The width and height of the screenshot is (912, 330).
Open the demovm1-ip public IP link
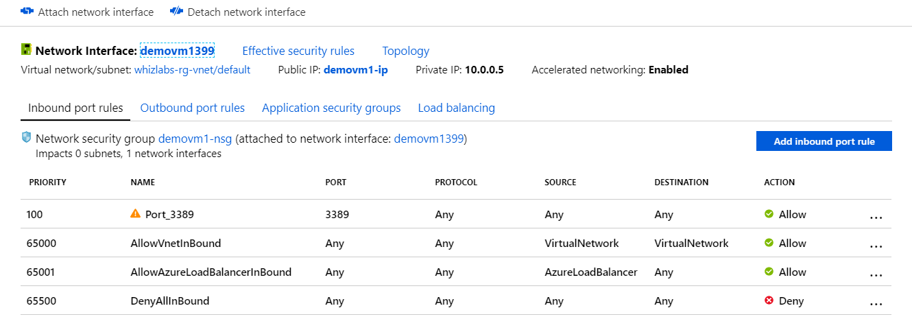[356, 69]
